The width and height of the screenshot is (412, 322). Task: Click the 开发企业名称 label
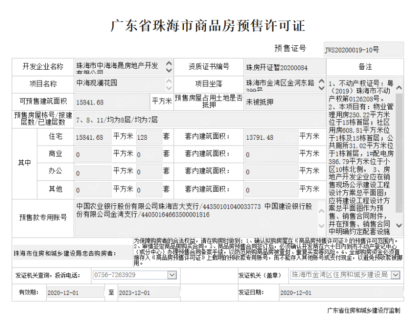43,67
